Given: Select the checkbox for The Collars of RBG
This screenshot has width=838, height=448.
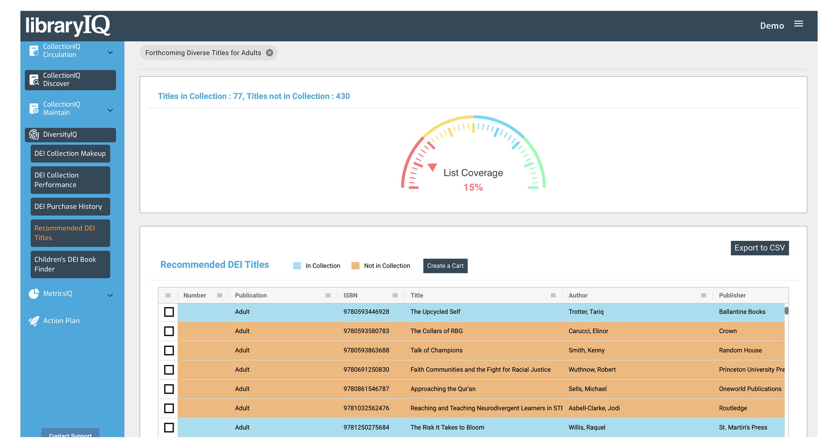Looking at the screenshot, I should (169, 331).
